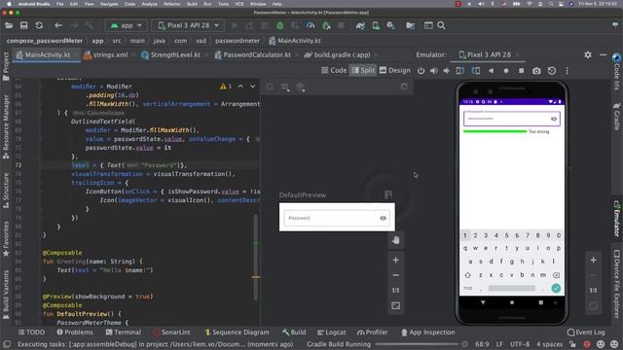Screen dimensions: 623x350
Task: Rotate emulator left icon
Action: [x=460, y=71]
